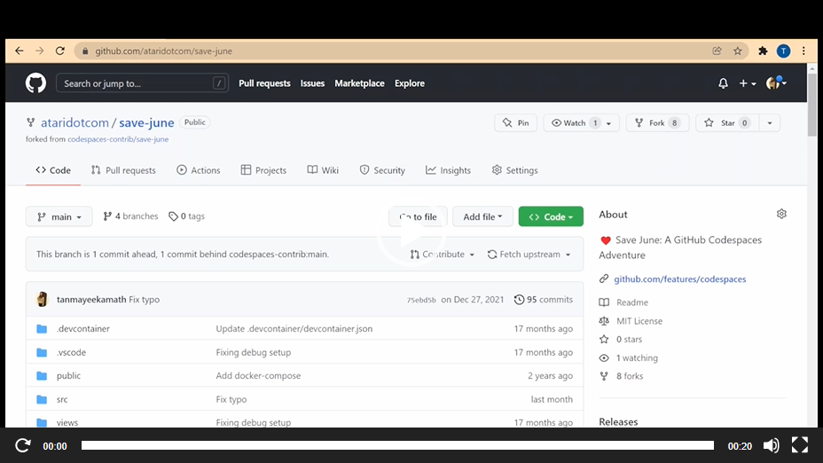Open commit hash 75ebd5b
The height and width of the screenshot is (463, 823).
pos(421,300)
